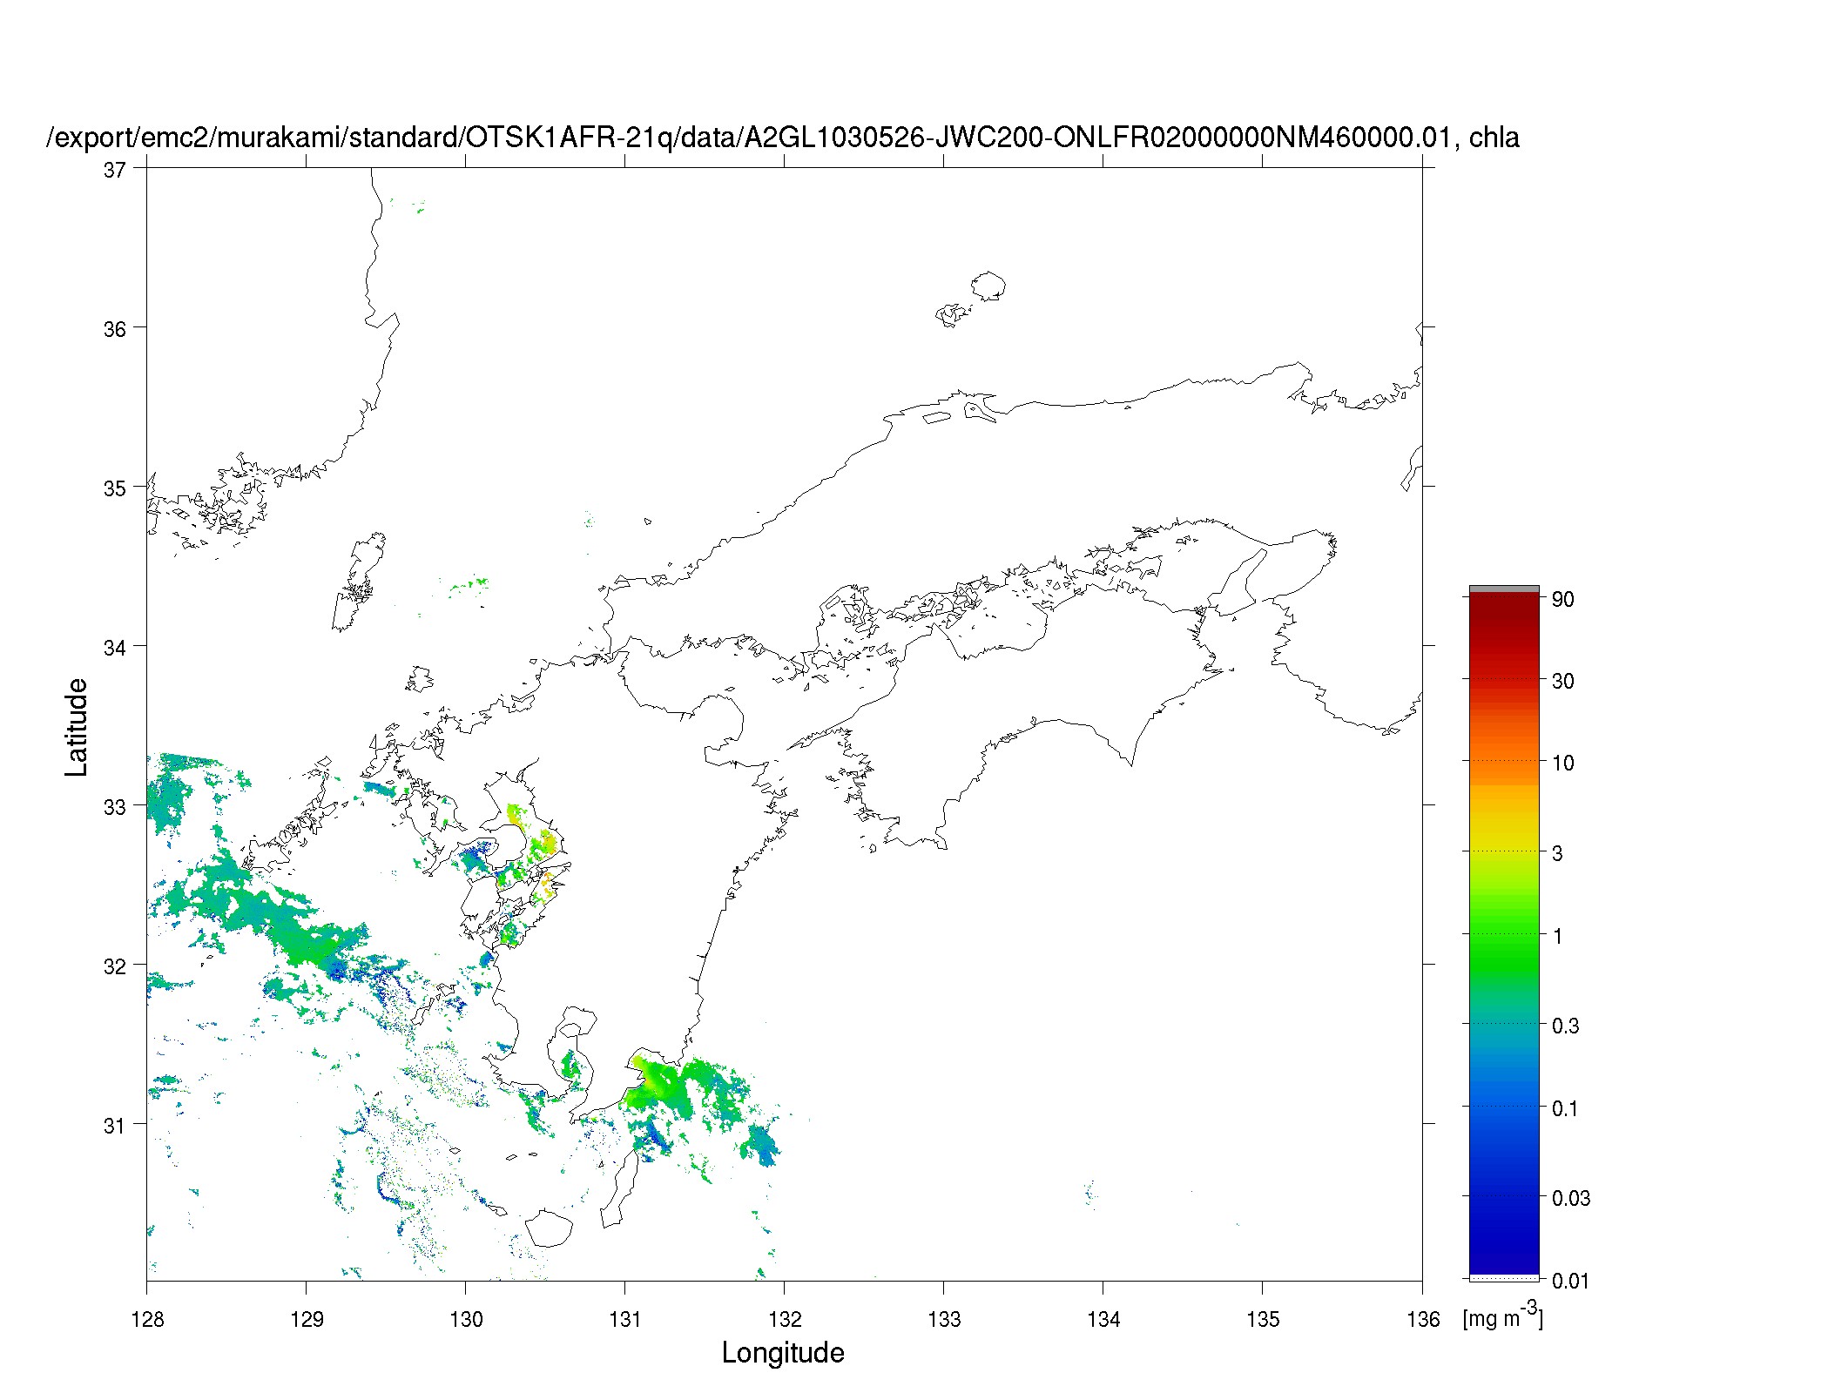Click longitude tick label 134

pyautogui.click(x=1103, y=1319)
